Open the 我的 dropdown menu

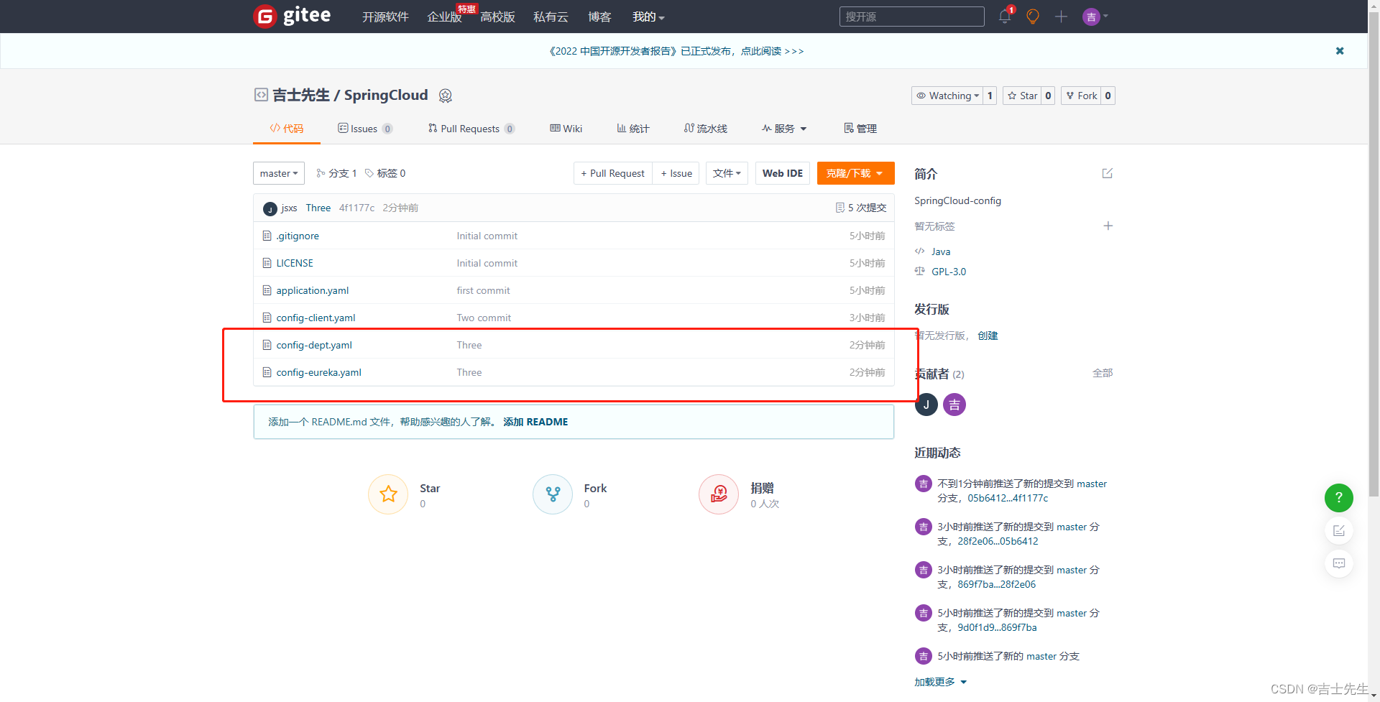point(648,17)
